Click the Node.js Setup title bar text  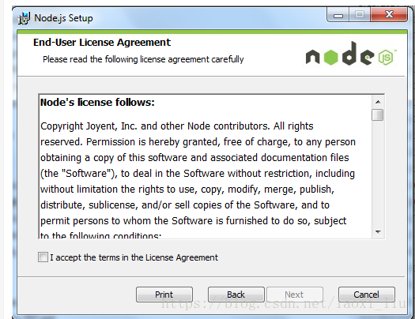pyautogui.click(x=63, y=18)
